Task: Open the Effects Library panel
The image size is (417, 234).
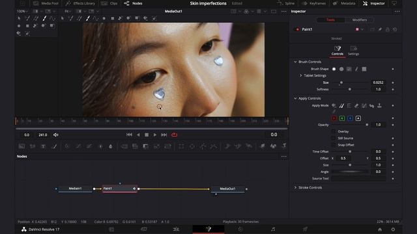Action: 80,3
